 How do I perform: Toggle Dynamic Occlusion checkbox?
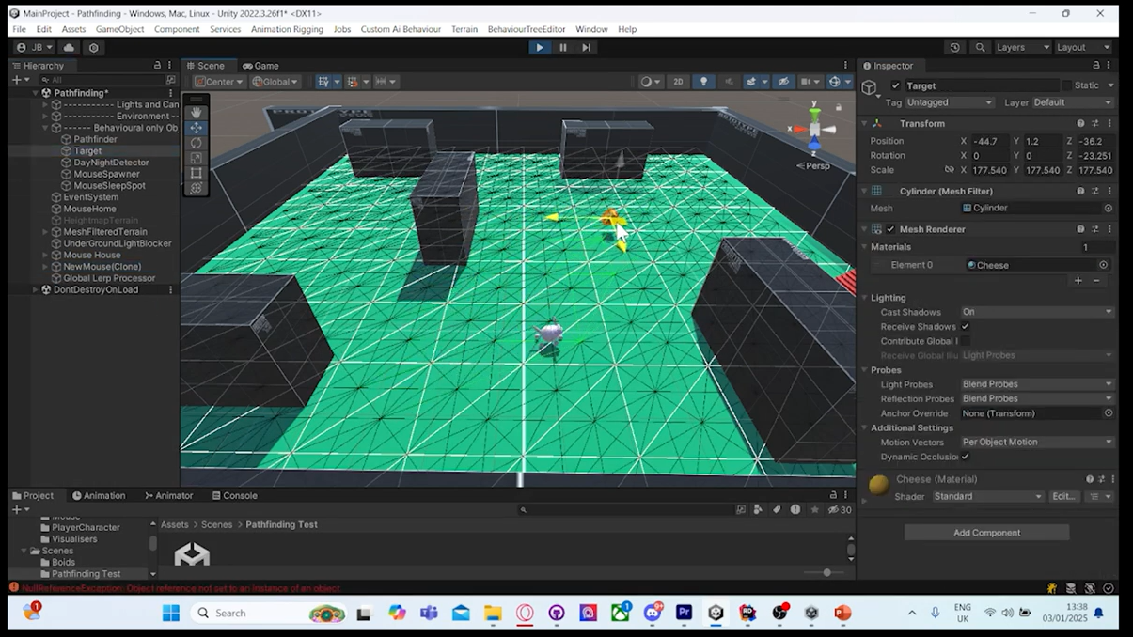tap(966, 457)
